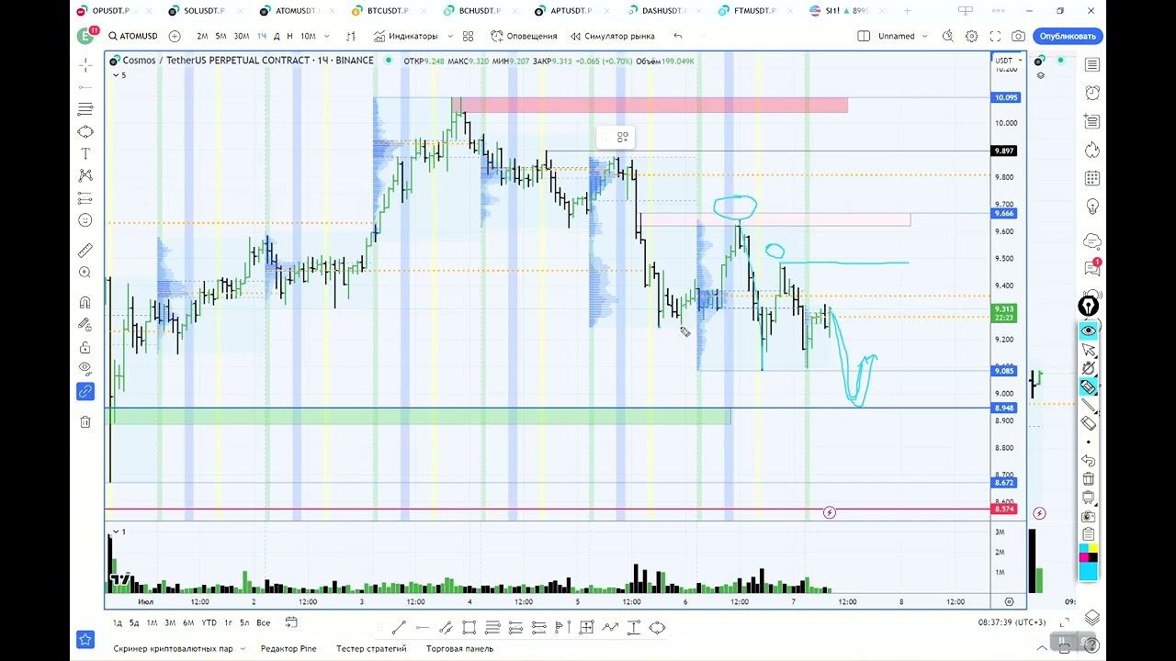Open the geometric shapes tool
This screenshot has width=1176, height=661.
point(85,131)
